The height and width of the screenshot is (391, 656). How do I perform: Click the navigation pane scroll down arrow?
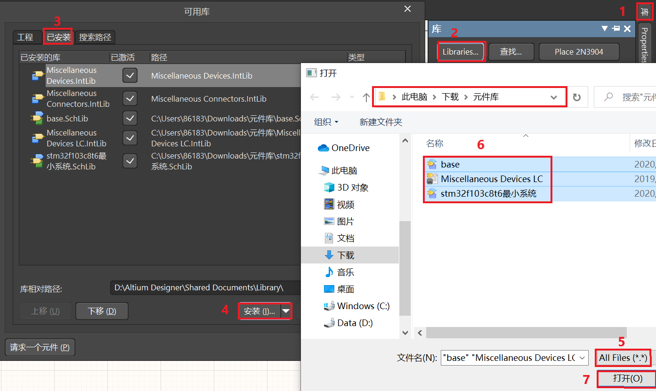coord(405,333)
